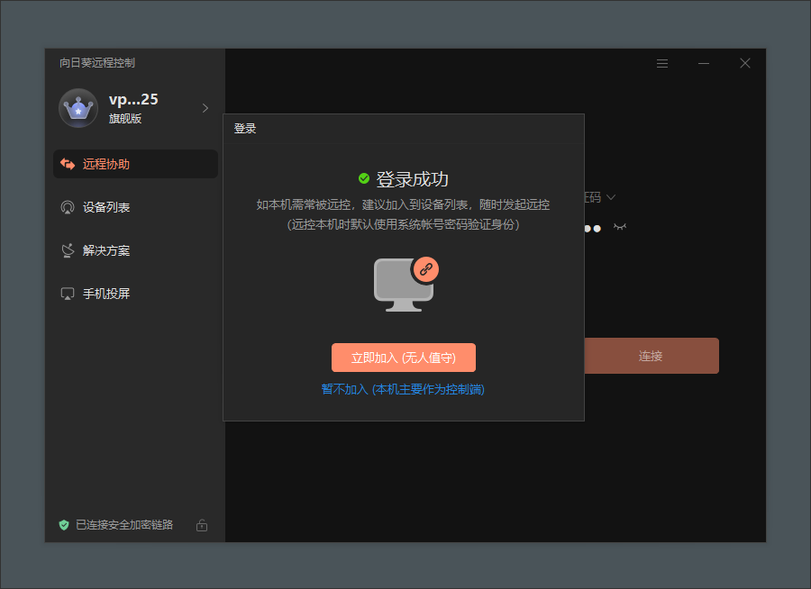811x589 pixels.
Task: Open 解决方案 in the sidebar
Action: click(x=135, y=250)
